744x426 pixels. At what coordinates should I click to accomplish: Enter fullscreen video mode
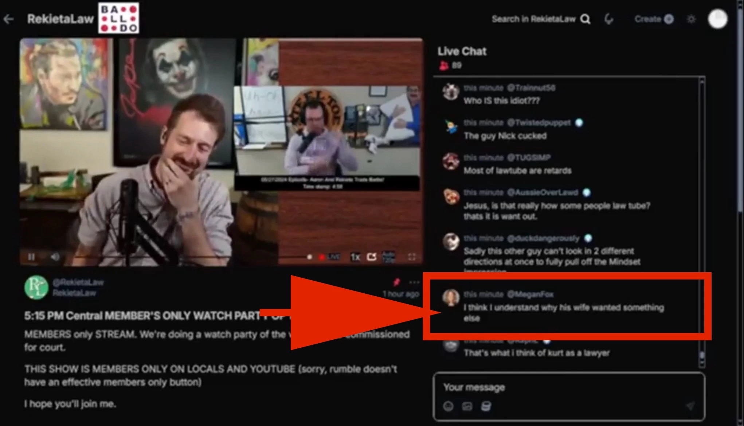(412, 257)
